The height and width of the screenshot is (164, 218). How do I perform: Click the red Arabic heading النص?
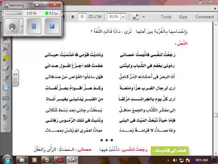pos(181,43)
